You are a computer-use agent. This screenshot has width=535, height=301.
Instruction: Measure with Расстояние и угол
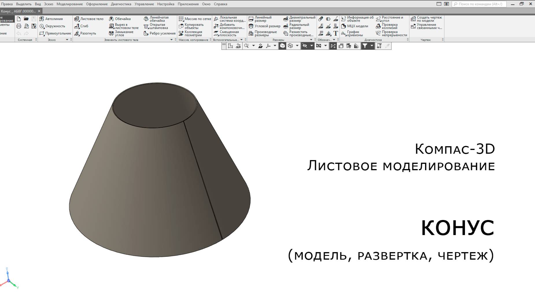pyautogui.click(x=389, y=19)
